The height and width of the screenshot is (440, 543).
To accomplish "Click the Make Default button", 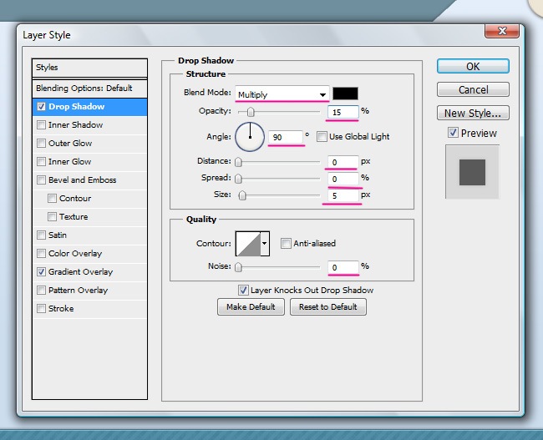I will point(251,307).
